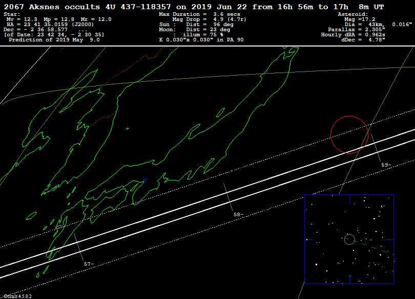This screenshot has height=299, width=415.
Task: Click the 'Asteroid:' heading label
Action: (x=353, y=14)
